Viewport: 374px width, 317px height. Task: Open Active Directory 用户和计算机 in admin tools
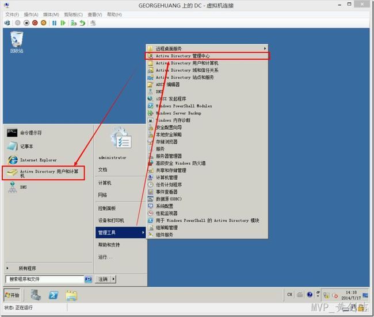tap(207, 63)
